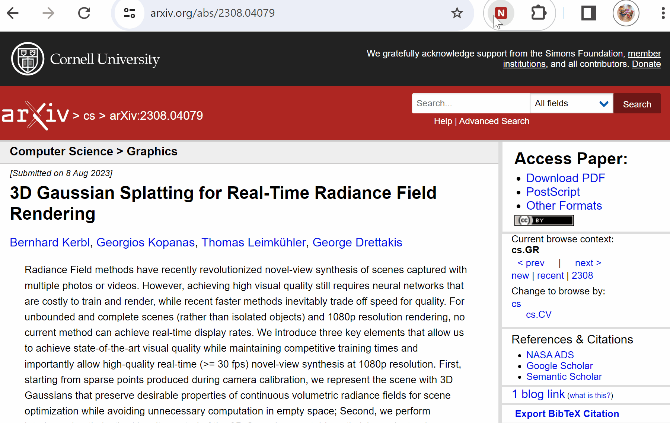Click the red Search button
The height and width of the screenshot is (423, 670).
pyautogui.click(x=637, y=104)
